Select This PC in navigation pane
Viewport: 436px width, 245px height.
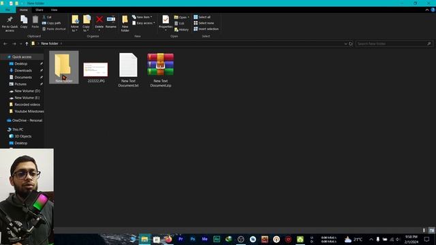tap(18, 129)
